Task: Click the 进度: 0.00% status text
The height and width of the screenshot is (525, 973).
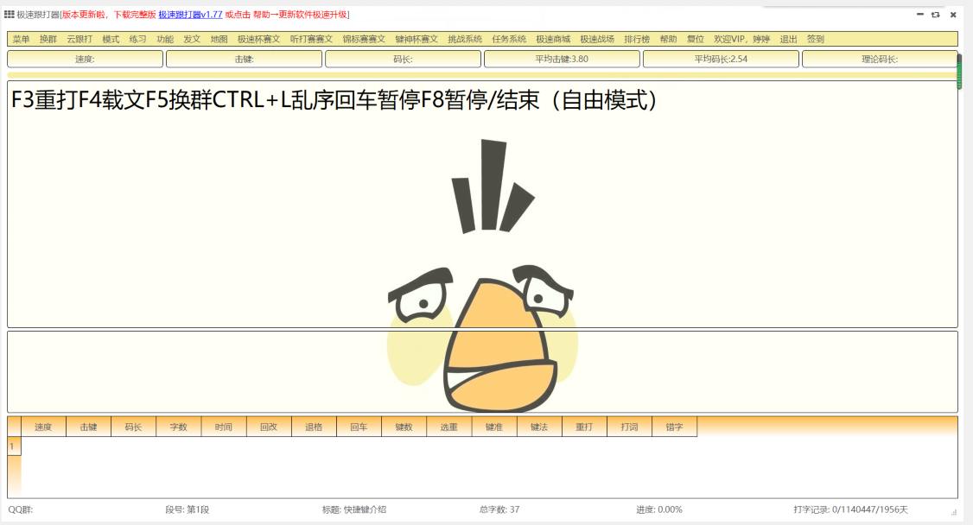Action: 659,509
